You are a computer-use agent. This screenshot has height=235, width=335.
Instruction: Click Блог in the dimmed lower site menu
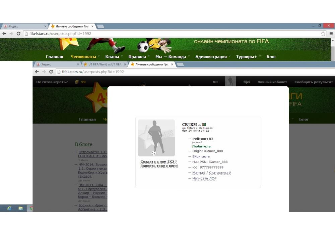(304, 120)
